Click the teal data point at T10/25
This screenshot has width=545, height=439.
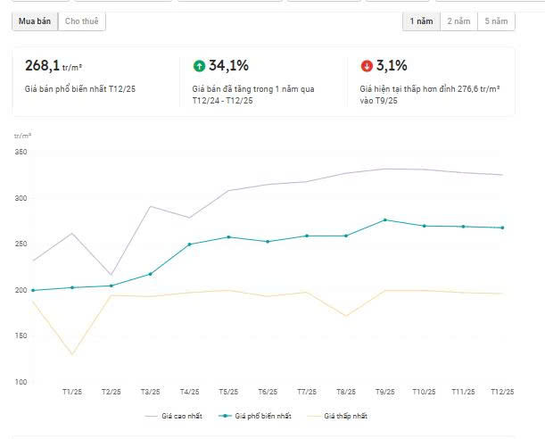click(x=424, y=226)
